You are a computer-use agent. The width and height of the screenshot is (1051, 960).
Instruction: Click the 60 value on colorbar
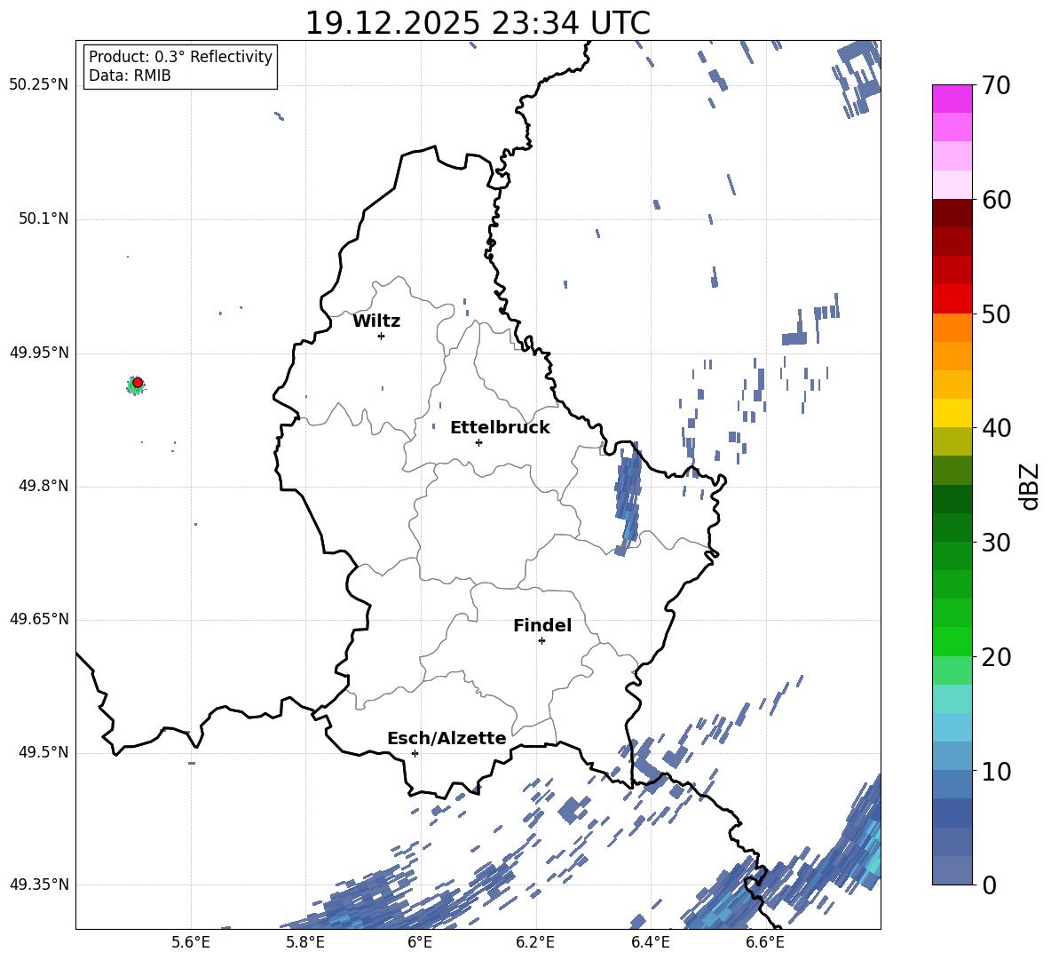[996, 200]
